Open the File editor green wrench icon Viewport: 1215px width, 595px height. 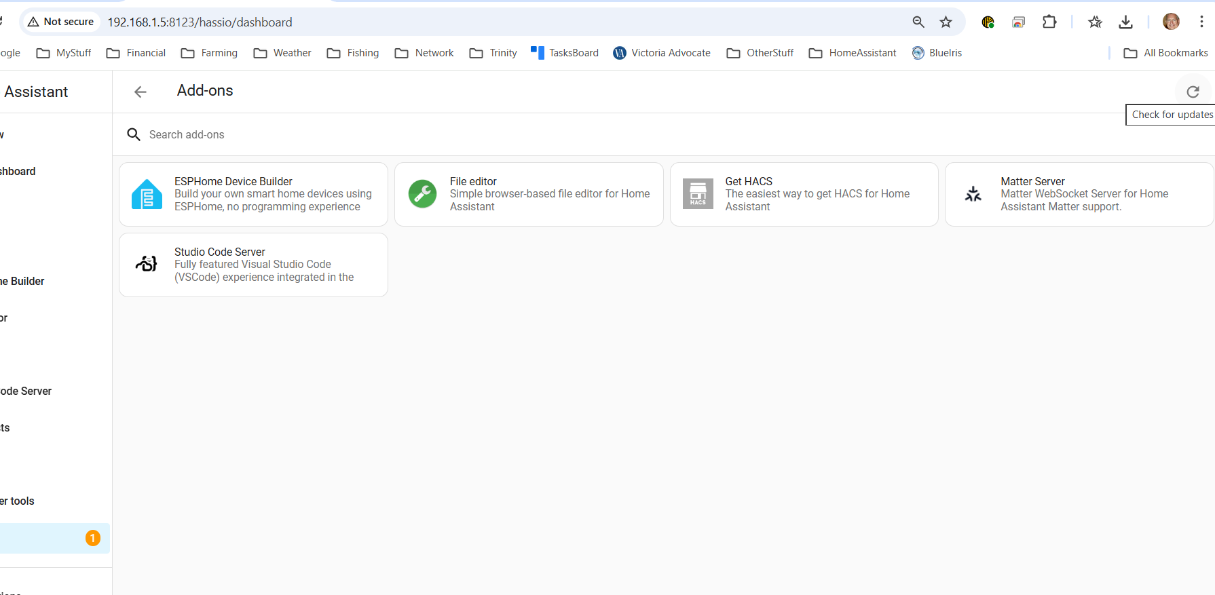(422, 194)
